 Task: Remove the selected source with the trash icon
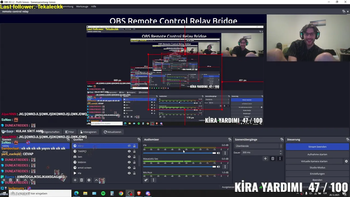click(81, 180)
